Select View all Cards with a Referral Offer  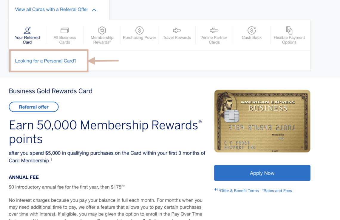[x=51, y=9]
